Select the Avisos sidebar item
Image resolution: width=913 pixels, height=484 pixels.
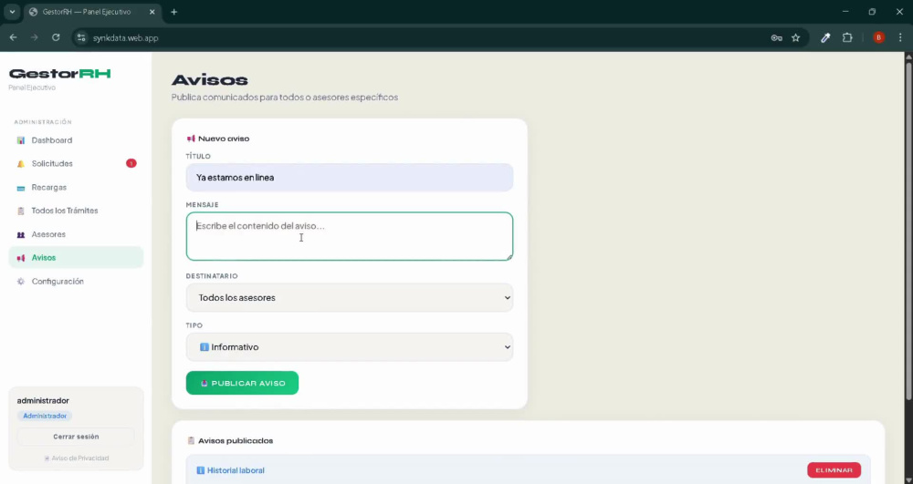tap(76, 257)
